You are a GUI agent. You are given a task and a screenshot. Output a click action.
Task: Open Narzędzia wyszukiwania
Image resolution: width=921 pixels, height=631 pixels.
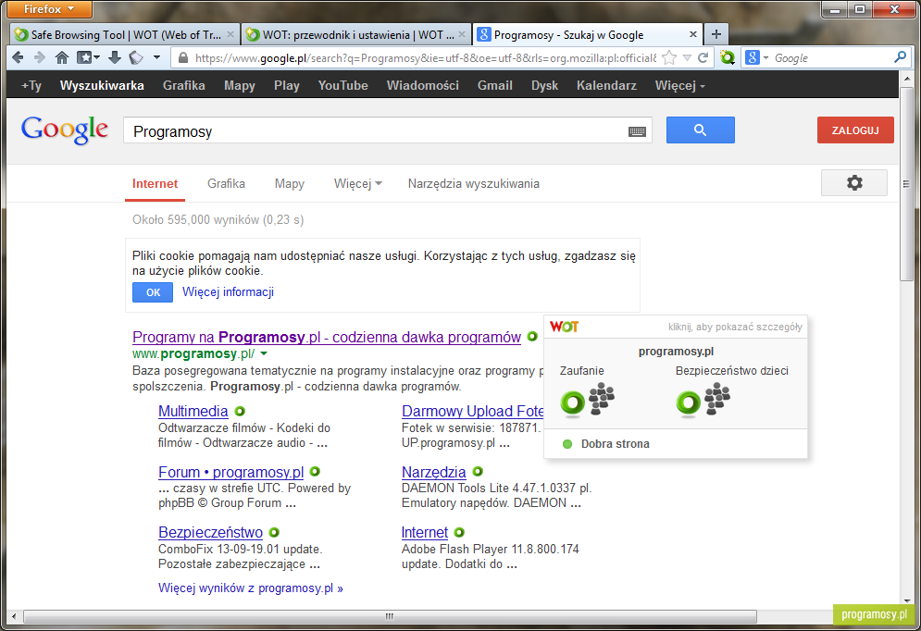tap(473, 184)
